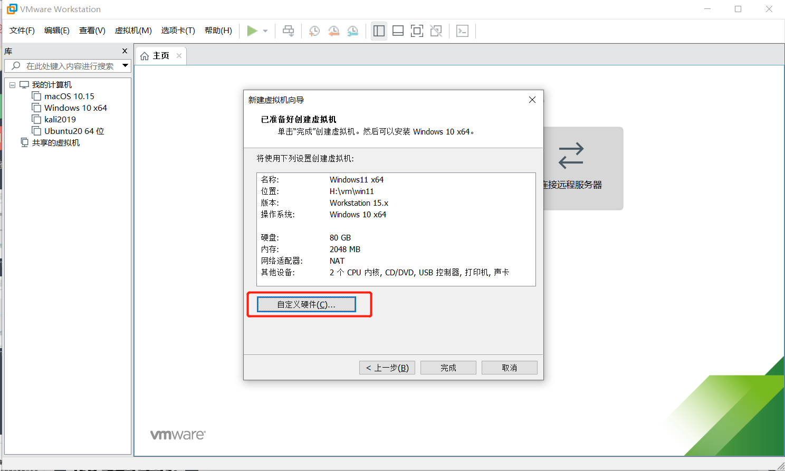Select the kali2019 virtual machine

click(60, 120)
